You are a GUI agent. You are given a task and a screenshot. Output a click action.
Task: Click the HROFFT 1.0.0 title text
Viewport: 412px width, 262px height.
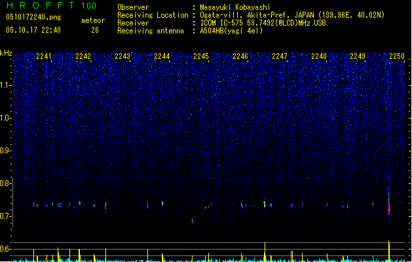52,5
